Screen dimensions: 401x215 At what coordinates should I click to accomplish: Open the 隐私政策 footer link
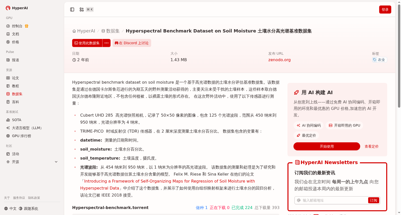tap(34, 198)
